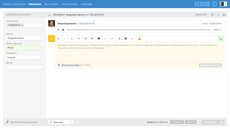230x129 pixels.
Task: Click the Женя Бережной name
Action: coord(67,24)
